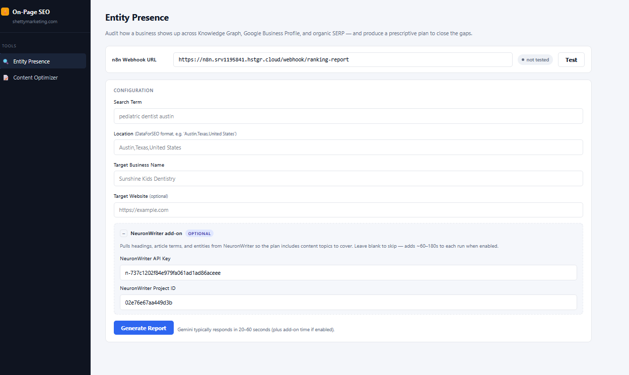Collapse the NeuronWriter add-on section
629x375 pixels.
[x=123, y=234]
